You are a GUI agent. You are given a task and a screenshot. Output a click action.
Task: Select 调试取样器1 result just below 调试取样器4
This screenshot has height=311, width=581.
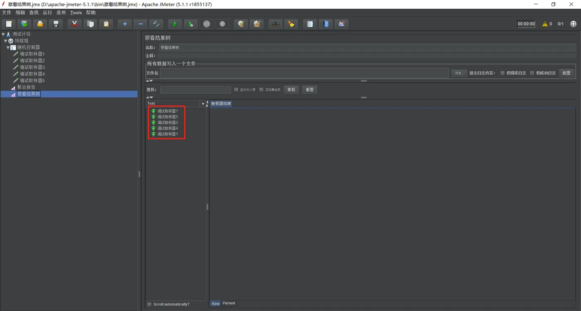(x=168, y=134)
